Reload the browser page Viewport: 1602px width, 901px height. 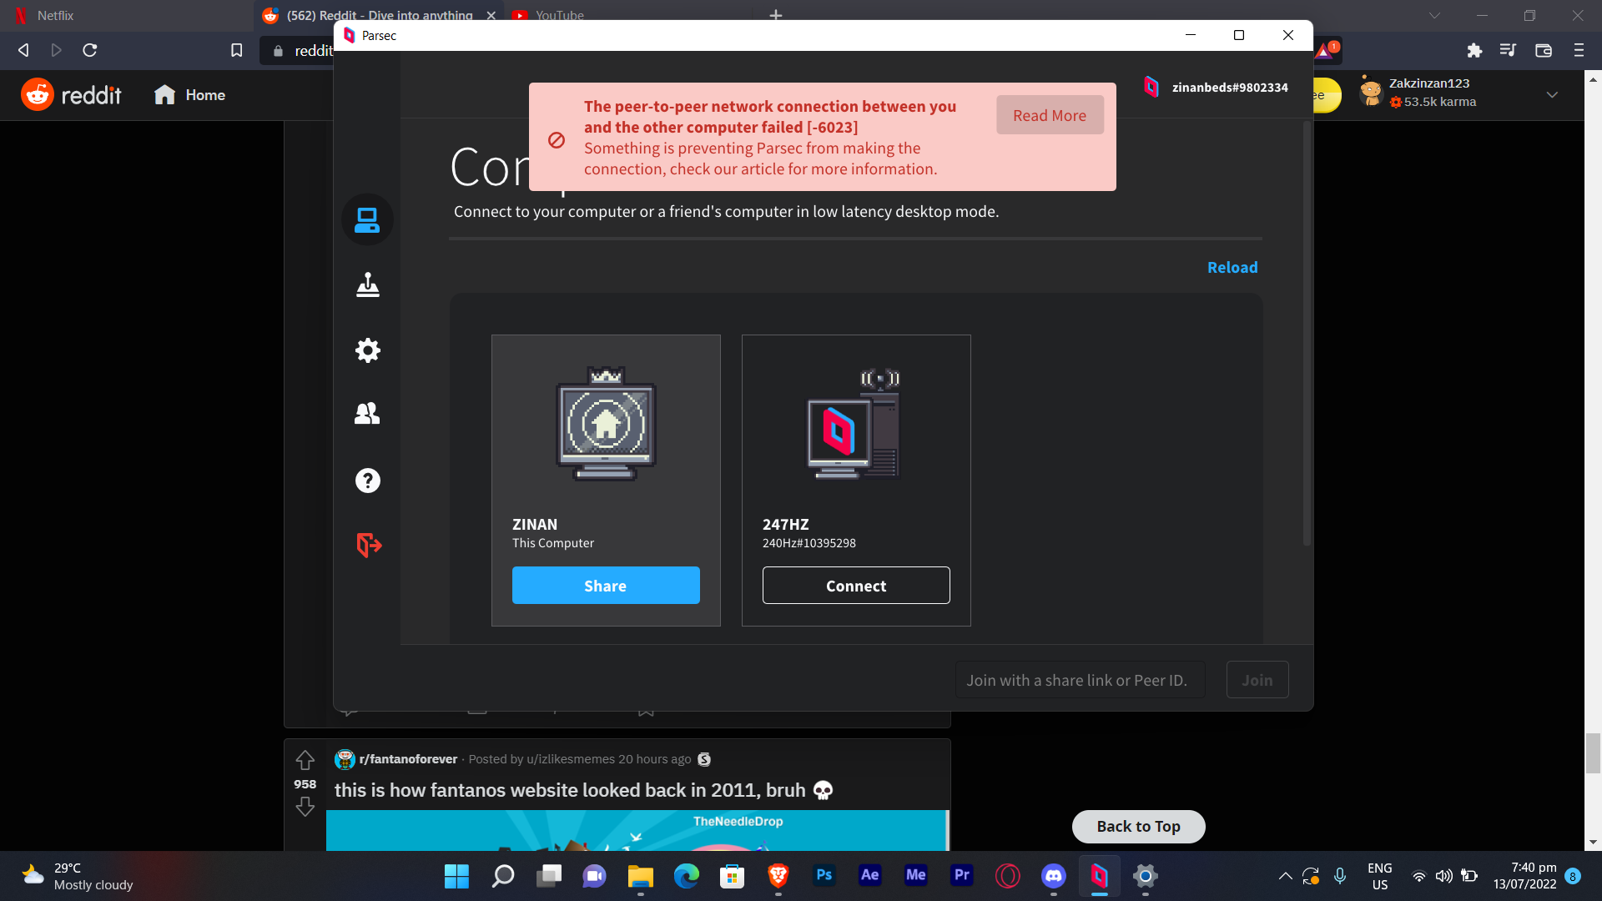(x=90, y=50)
